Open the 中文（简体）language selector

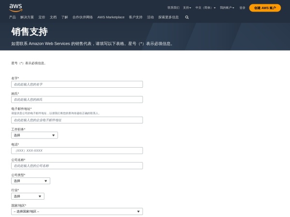point(206,8)
